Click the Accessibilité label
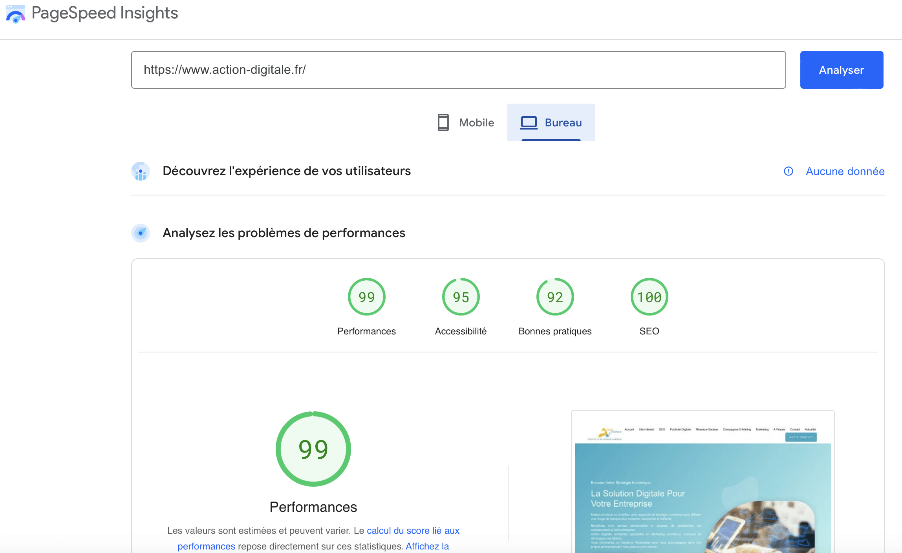 [461, 331]
